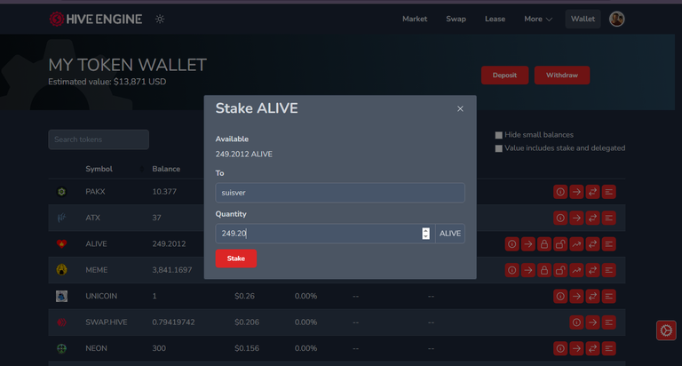Click available 249.2012 ALIVE amount

point(243,154)
